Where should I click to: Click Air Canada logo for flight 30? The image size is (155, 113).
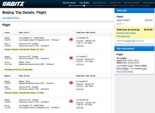pyautogui.click(x=71, y=83)
